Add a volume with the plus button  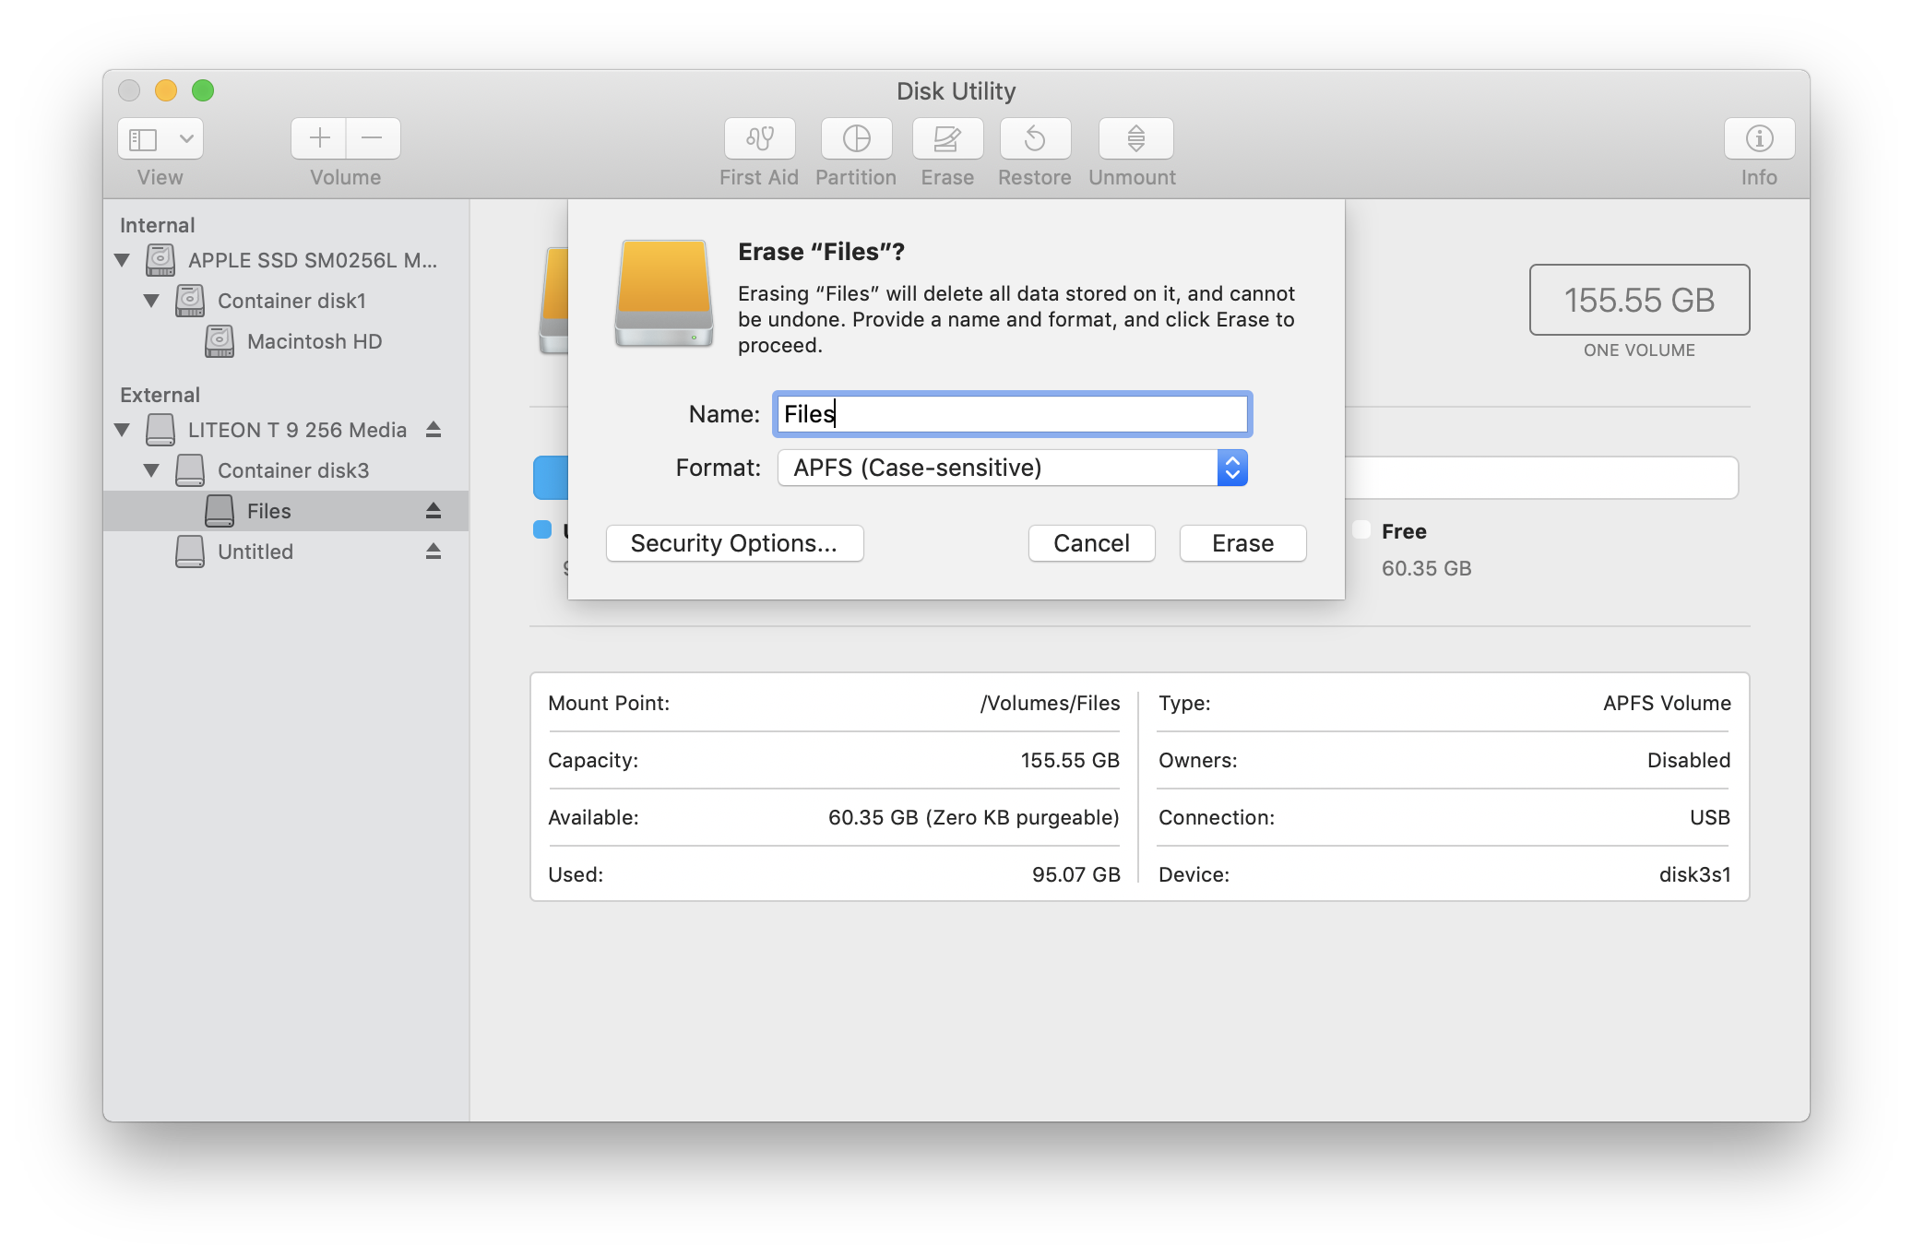tap(319, 138)
